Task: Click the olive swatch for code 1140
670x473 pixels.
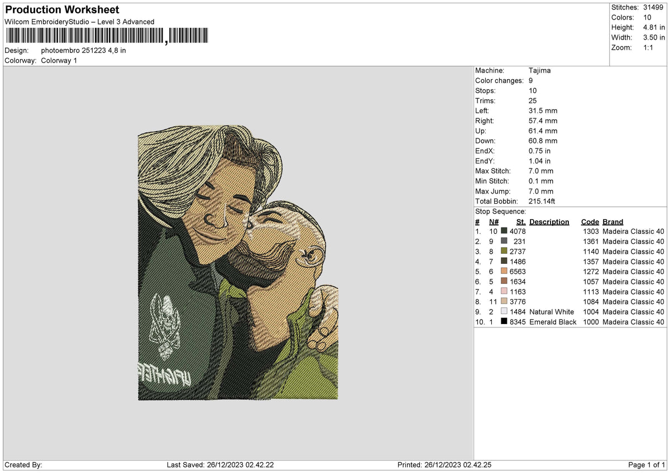Action: (504, 251)
